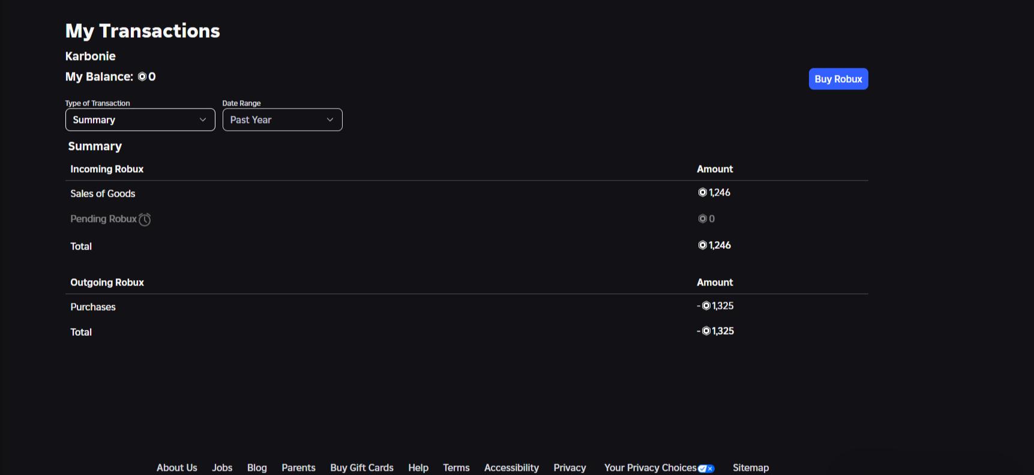Image resolution: width=1034 pixels, height=475 pixels.
Task: Click Robux icon in Pending Robux amount
Action: (x=702, y=219)
